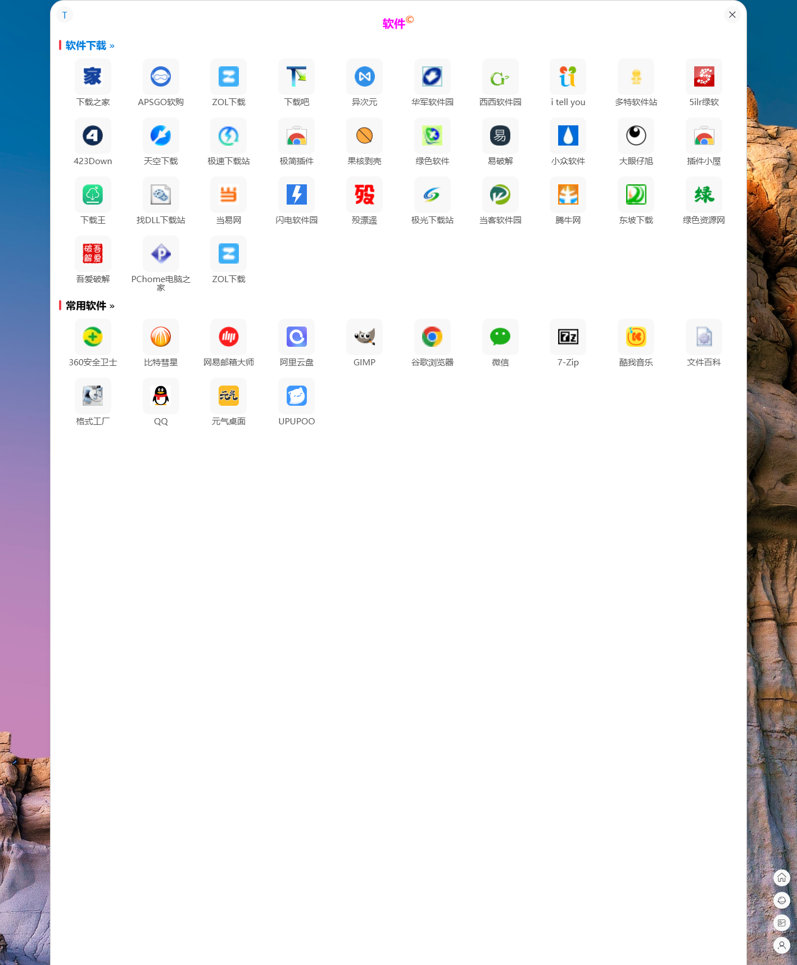Open the i tell you icon

(568, 77)
